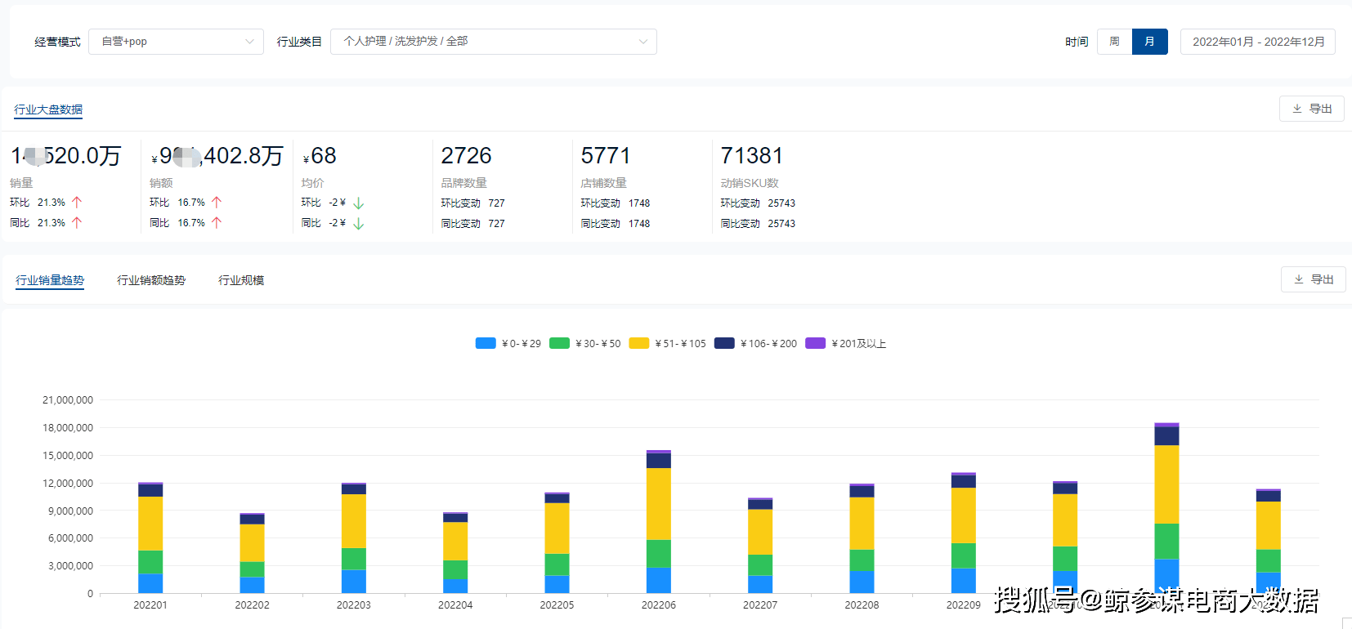
Task: Click the red up arrow beside 销量 环比 21.3%
Action: point(77,202)
